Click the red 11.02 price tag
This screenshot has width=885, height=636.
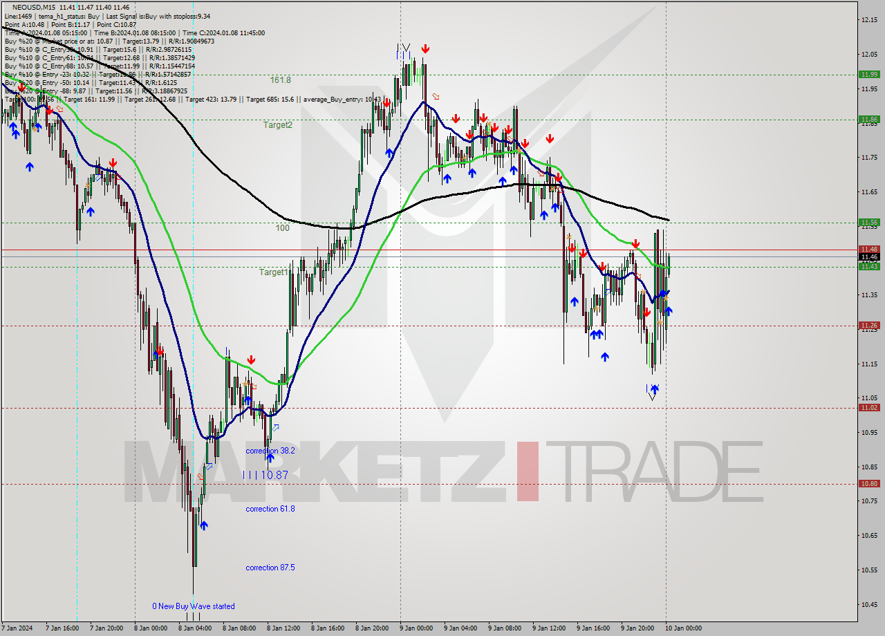pos(869,407)
